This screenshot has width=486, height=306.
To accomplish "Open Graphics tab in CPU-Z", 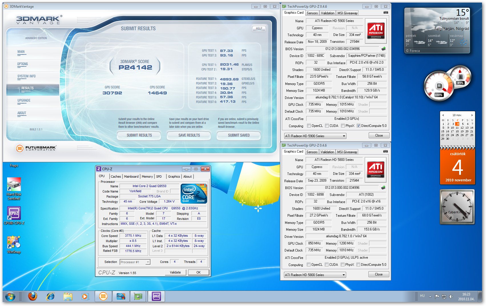I will [174, 177].
